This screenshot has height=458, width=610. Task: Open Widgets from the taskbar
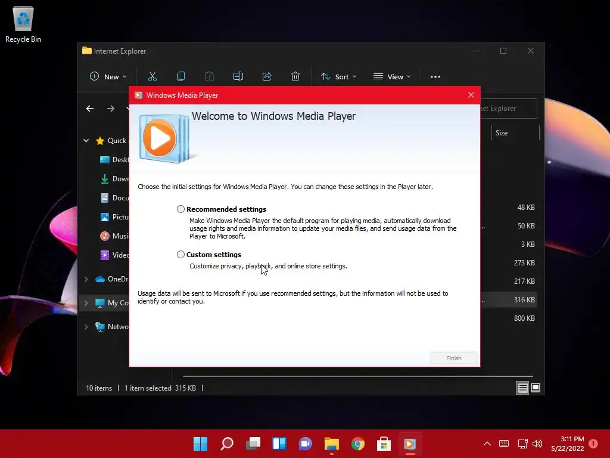coord(279,444)
